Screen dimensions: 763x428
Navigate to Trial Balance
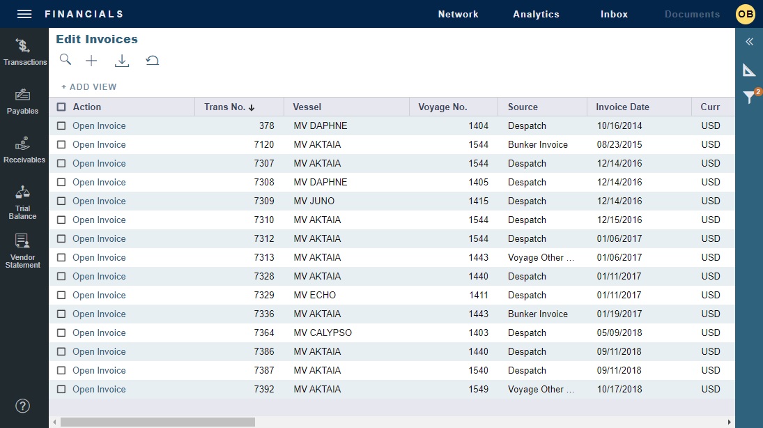point(24,201)
